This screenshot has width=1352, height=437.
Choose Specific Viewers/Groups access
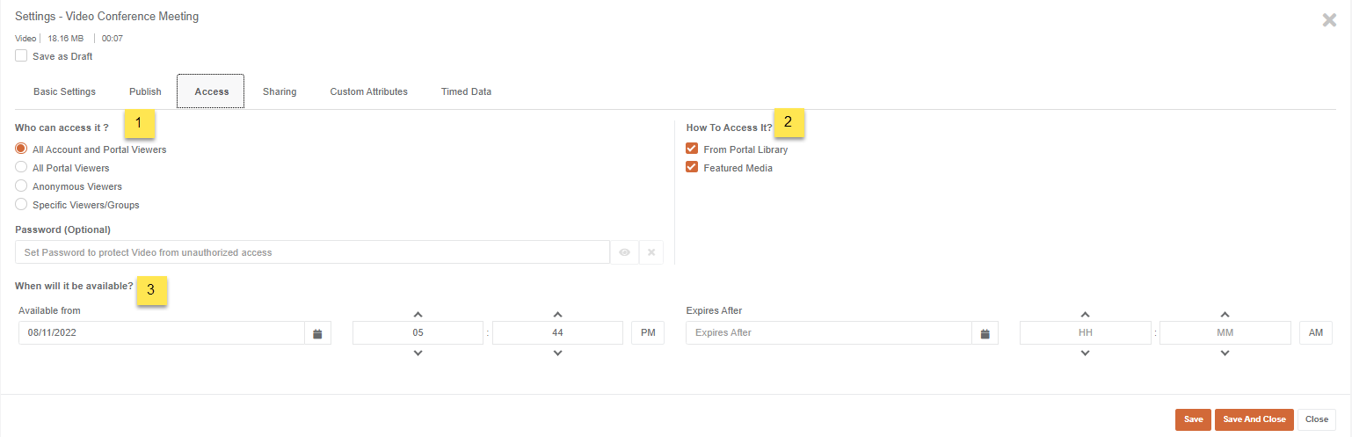click(21, 205)
